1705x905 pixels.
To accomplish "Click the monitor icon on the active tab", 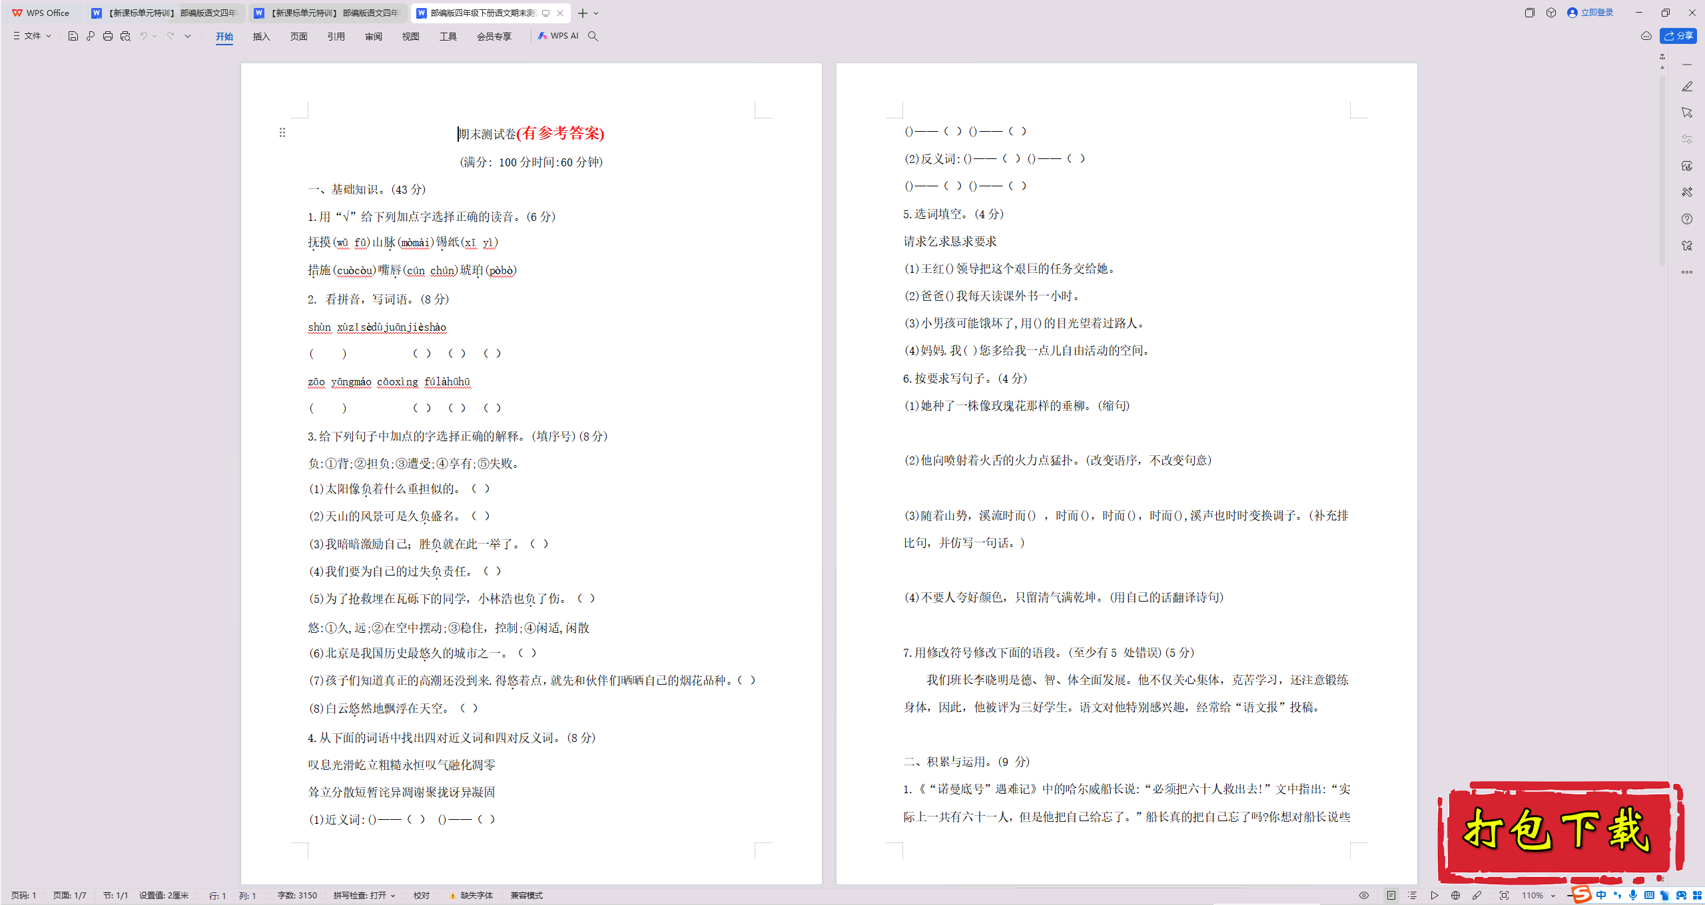I will (x=545, y=13).
